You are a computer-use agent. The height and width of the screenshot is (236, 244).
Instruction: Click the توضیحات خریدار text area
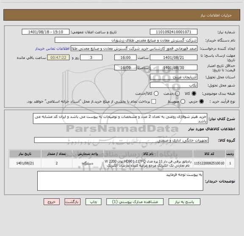point(120,181)
